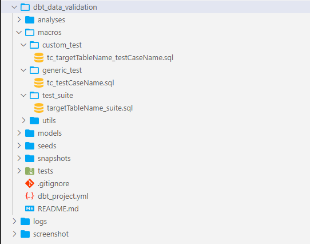Click the seeds folder icon
310x244 pixels.
tap(30, 145)
